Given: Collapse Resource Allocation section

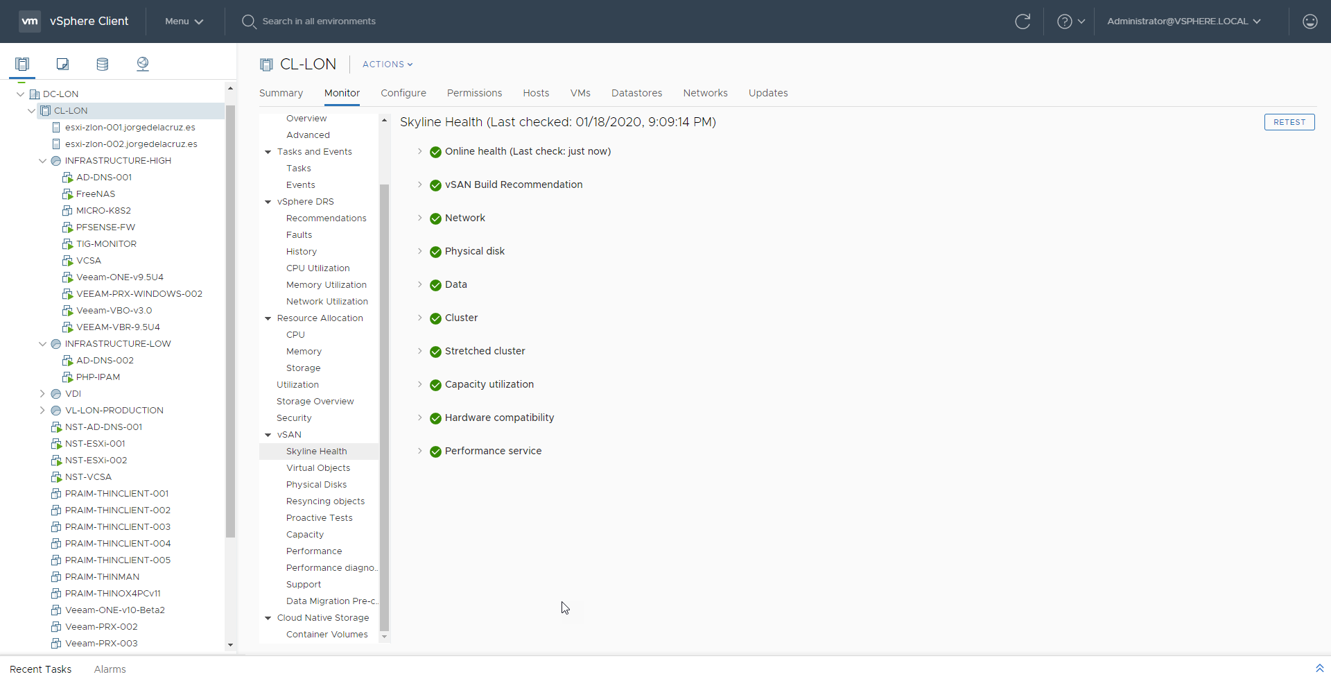Looking at the screenshot, I should [x=268, y=318].
